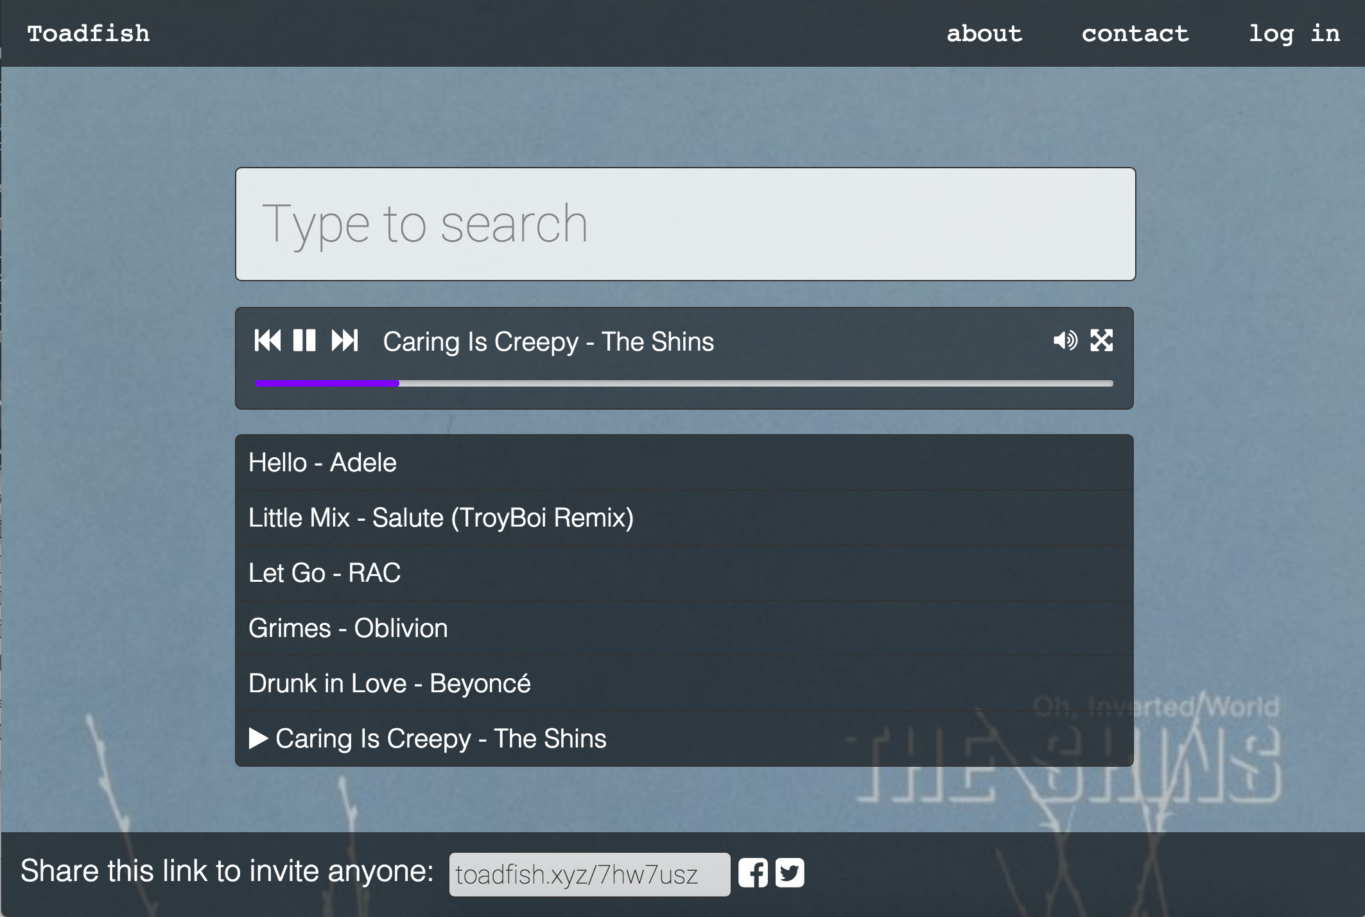
Task: Open the contact page
Action: coord(1135,33)
